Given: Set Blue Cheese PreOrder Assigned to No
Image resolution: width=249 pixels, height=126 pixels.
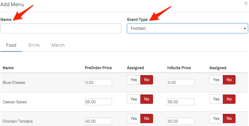Looking at the screenshot, I should click(147, 80).
